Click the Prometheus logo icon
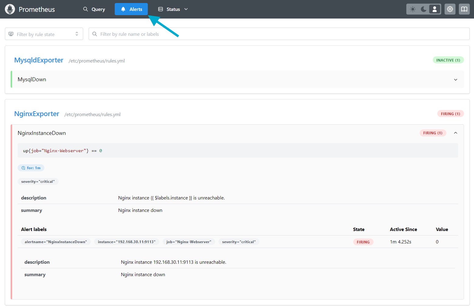 click(9, 9)
